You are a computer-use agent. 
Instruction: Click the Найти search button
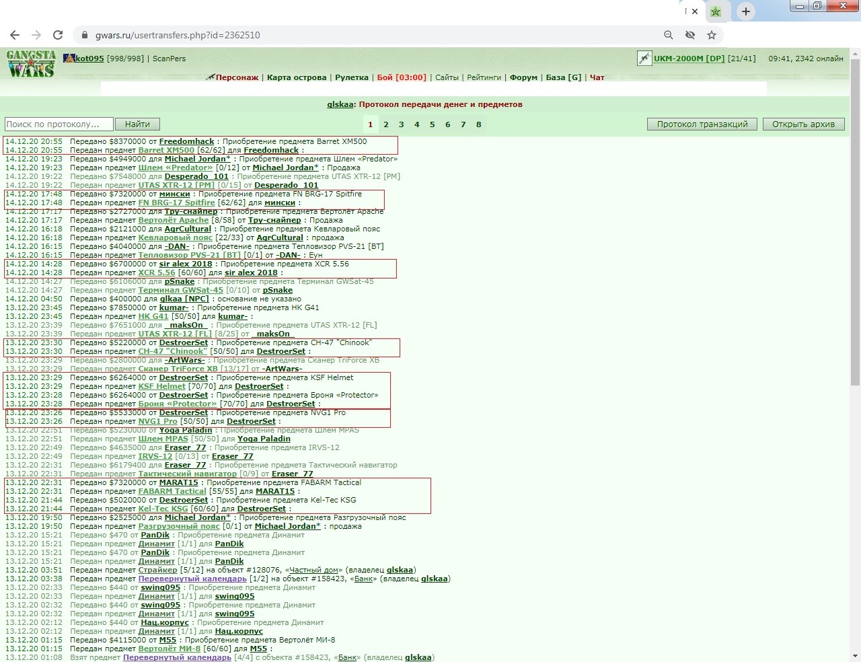click(137, 124)
